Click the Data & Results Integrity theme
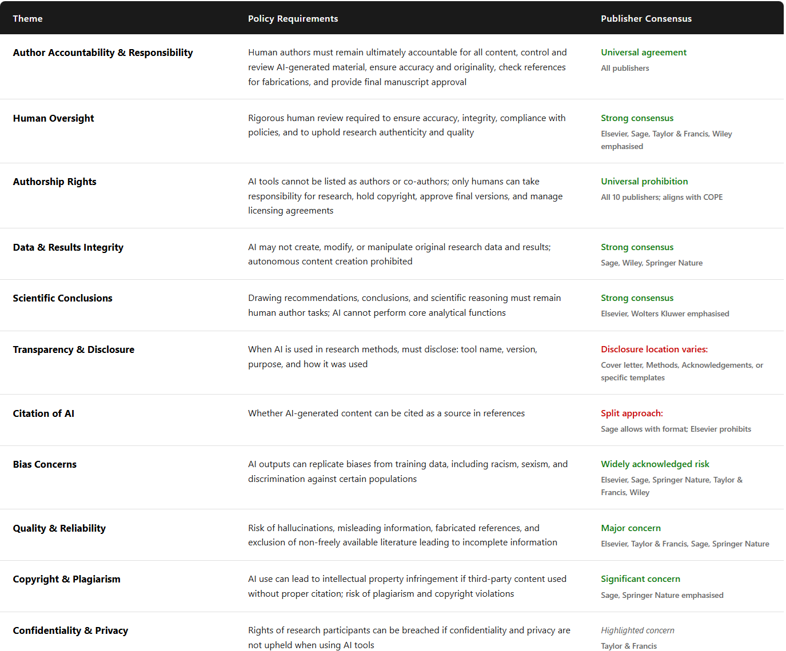The width and height of the screenshot is (786, 651). coord(68,247)
